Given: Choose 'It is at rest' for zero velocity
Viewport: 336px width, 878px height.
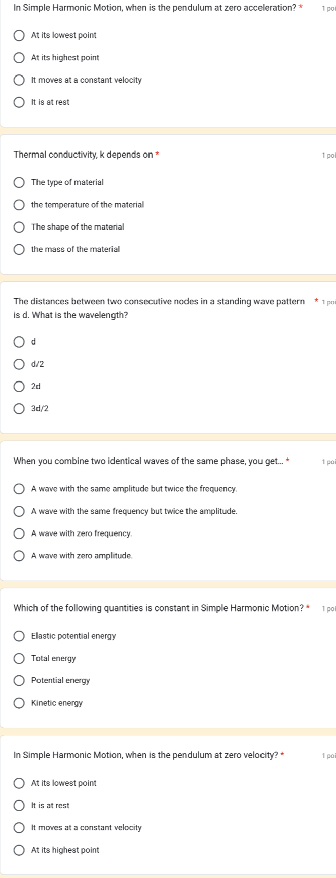Looking at the screenshot, I should [19, 805].
